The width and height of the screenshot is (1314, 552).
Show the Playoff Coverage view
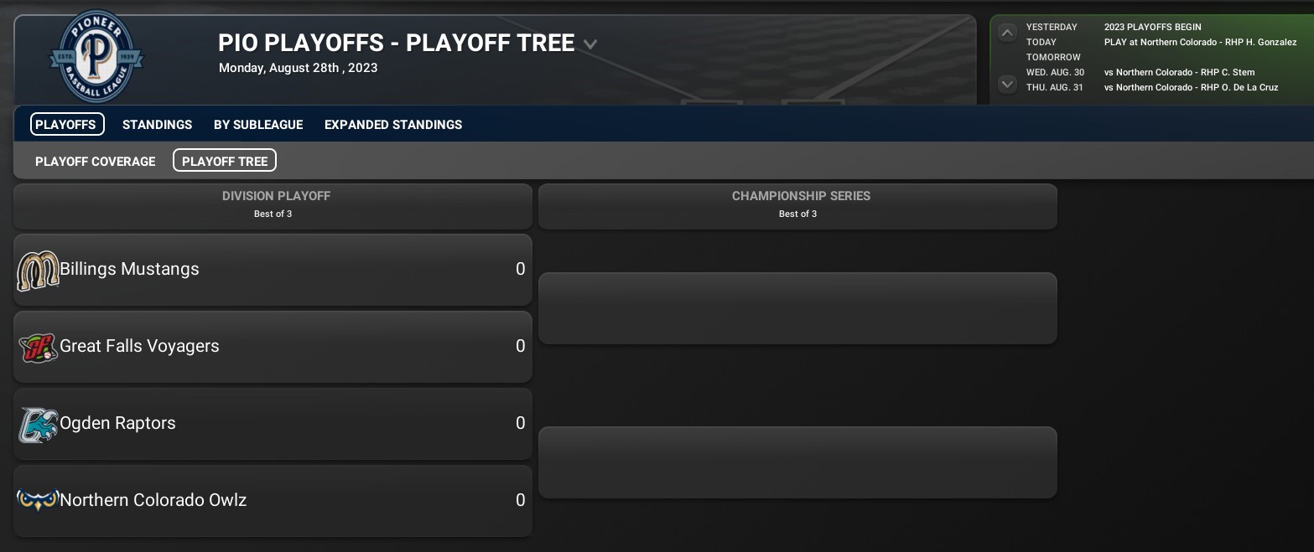[95, 161]
